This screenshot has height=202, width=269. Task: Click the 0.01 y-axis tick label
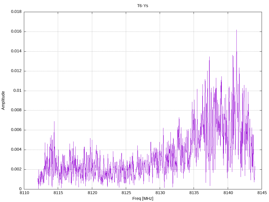tap(18, 90)
